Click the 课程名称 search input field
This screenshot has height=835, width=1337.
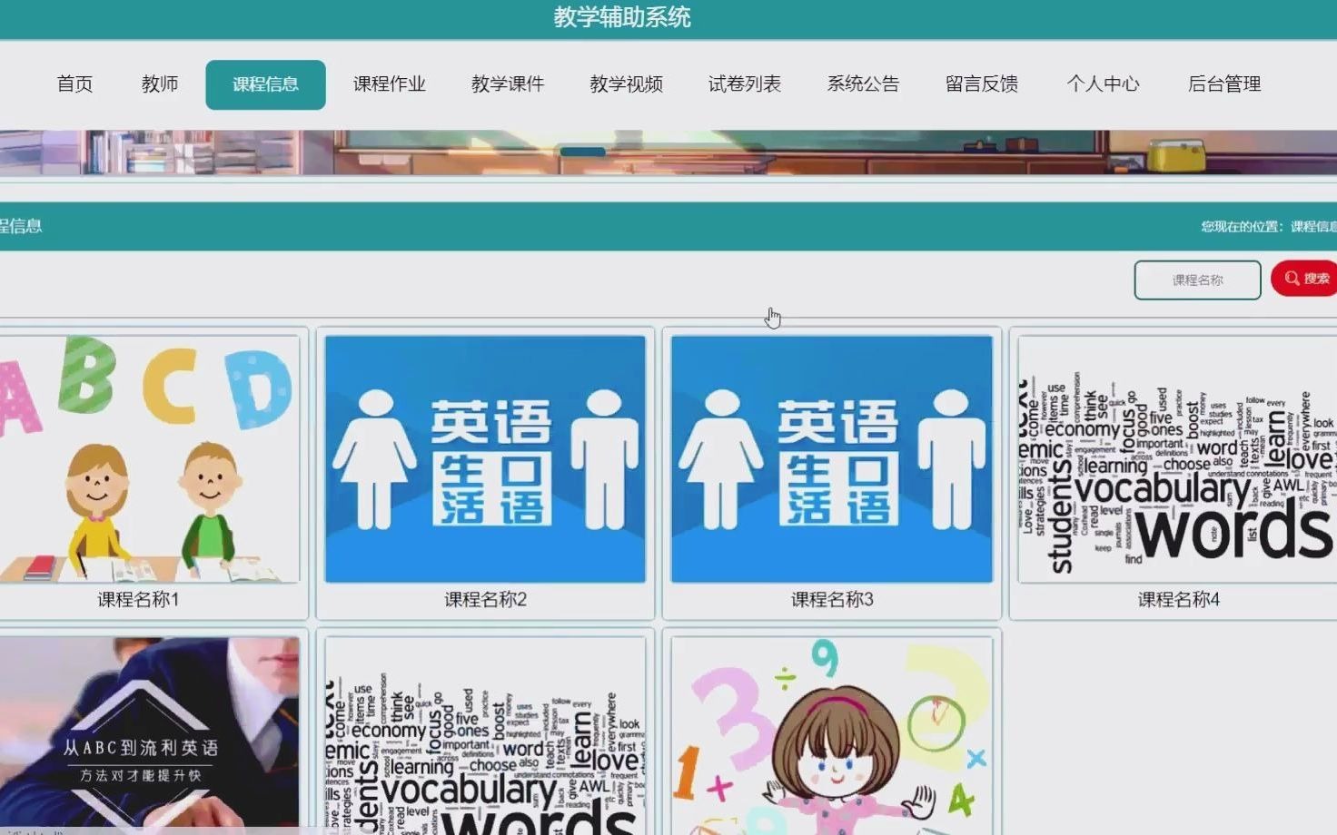click(1197, 280)
